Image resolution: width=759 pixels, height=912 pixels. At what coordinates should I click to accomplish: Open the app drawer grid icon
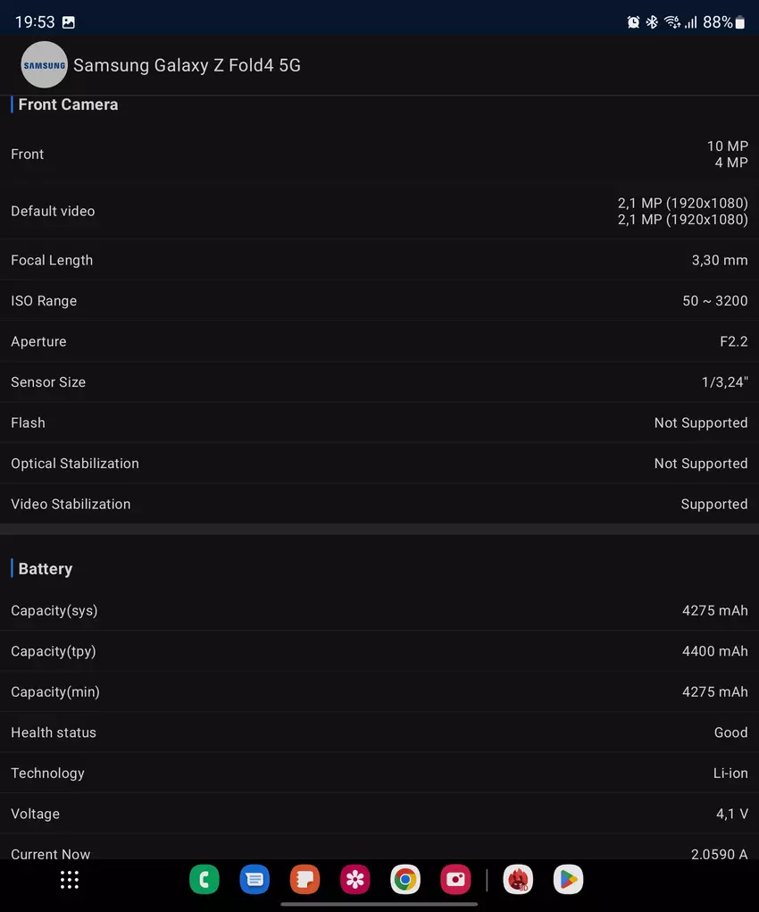[x=70, y=880]
